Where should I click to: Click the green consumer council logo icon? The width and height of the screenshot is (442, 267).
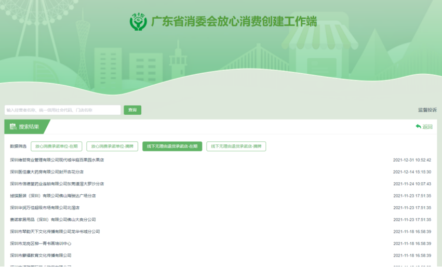click(x=138, y=22)
